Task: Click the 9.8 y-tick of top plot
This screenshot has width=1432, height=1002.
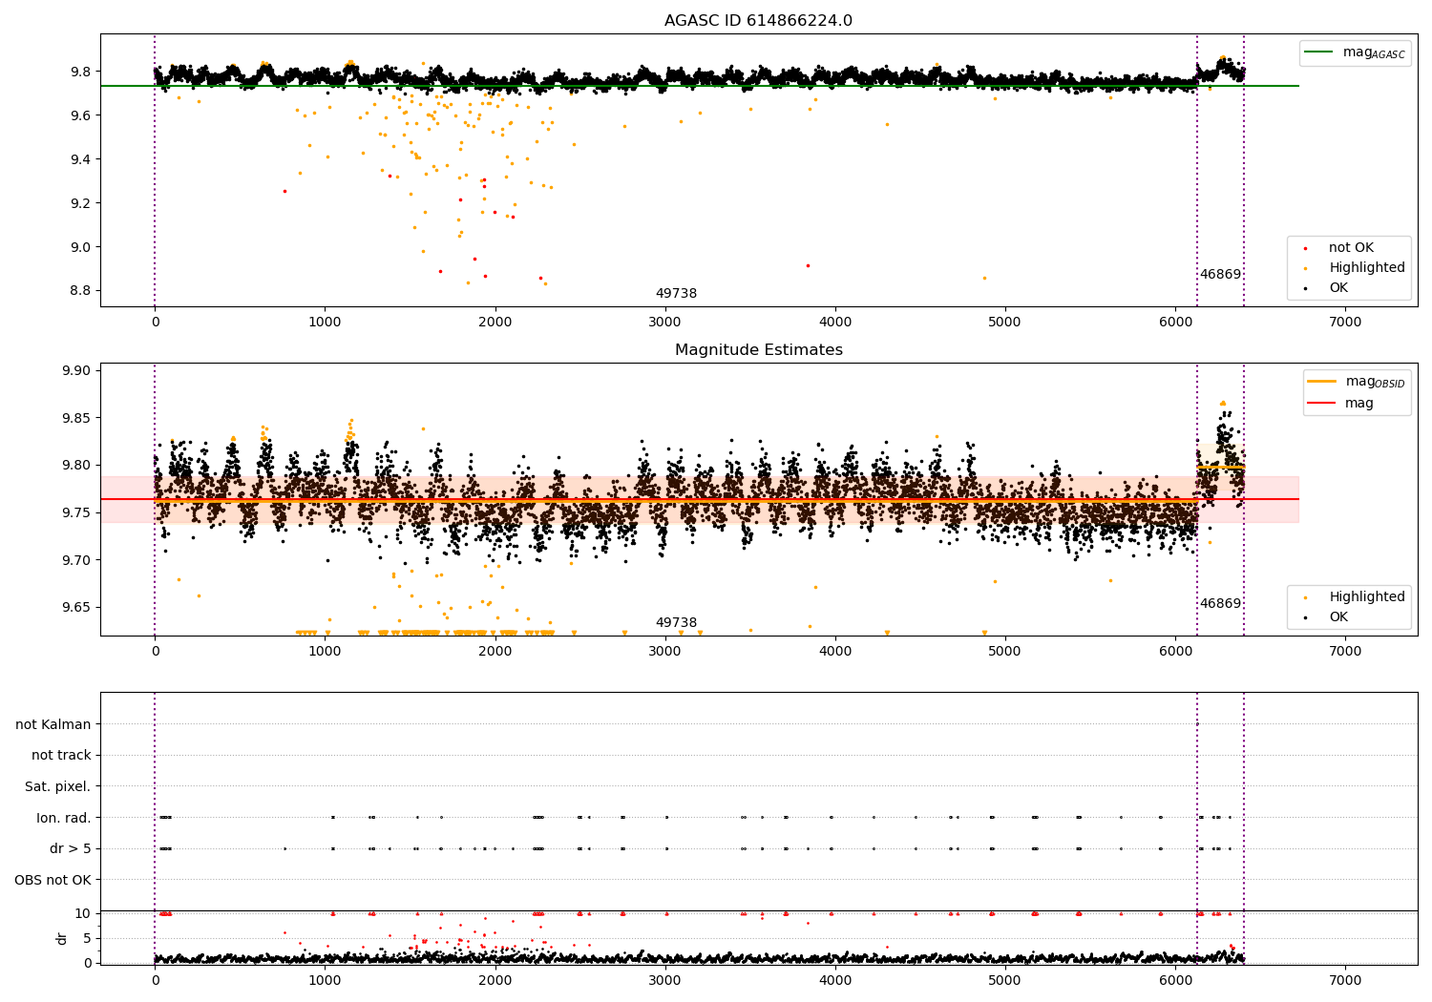Action: click(x=80, y=72)
